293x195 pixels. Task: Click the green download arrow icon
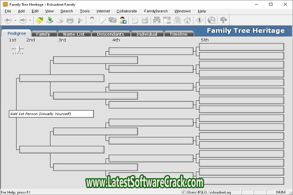point(50,20)
